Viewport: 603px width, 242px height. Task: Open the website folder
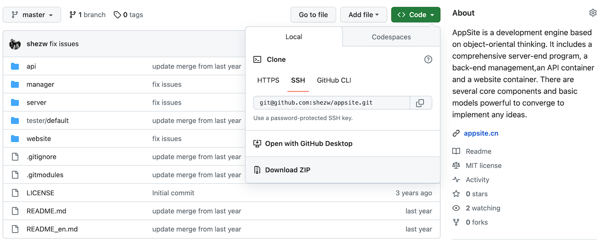click(39, 139)
